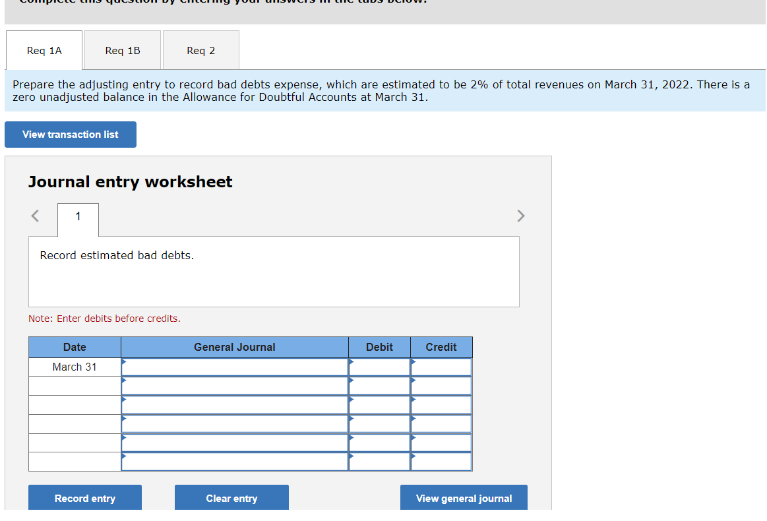The height and width of the screenshot is (521, 767).
Task: Open View general journal
Action: (x=464, y=497)
